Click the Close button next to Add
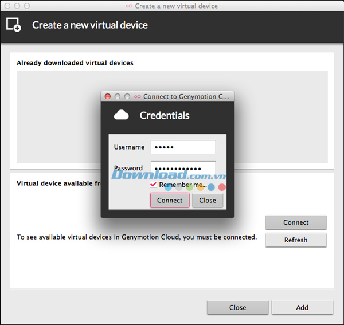344x325 pixels. click(x=237, y=308)
